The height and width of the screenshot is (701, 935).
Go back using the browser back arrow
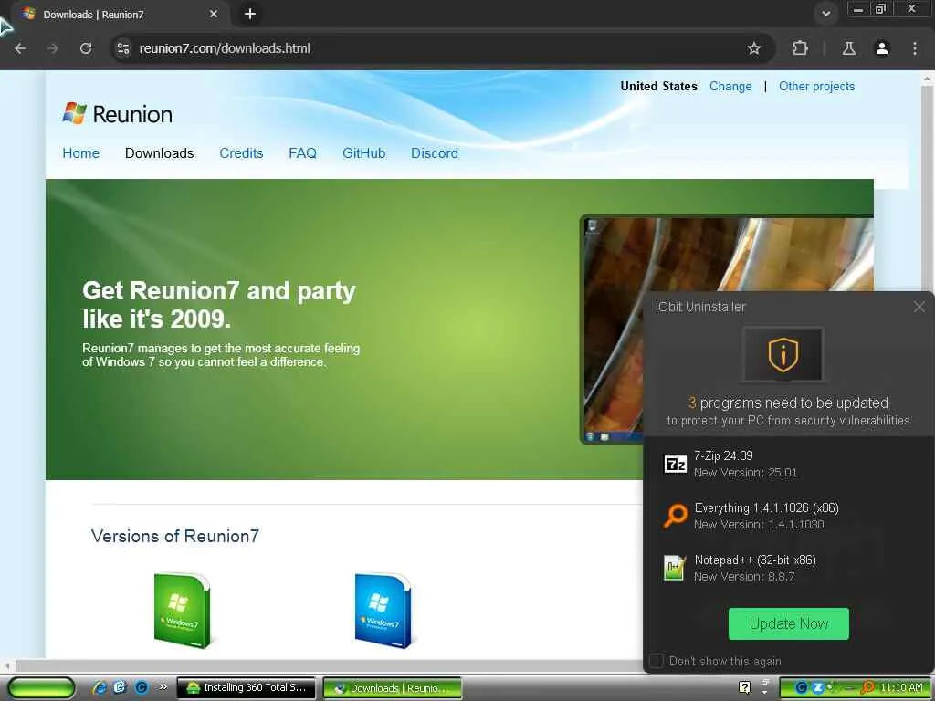20,48
